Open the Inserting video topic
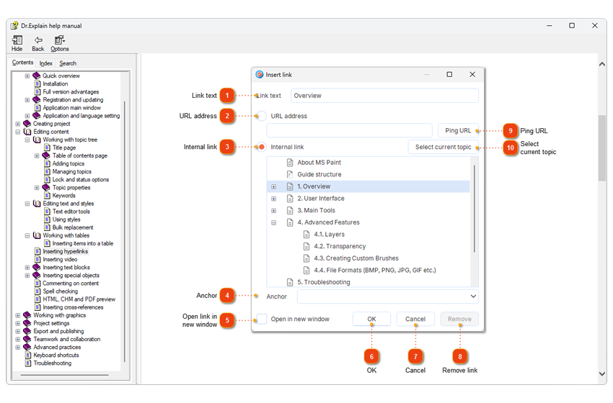 60,260
